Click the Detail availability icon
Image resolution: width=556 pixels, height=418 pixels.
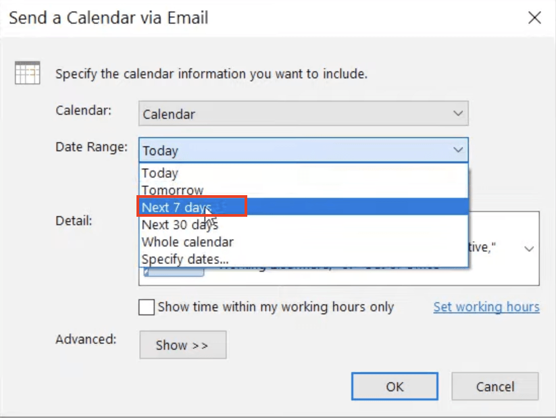coord(174,271)
